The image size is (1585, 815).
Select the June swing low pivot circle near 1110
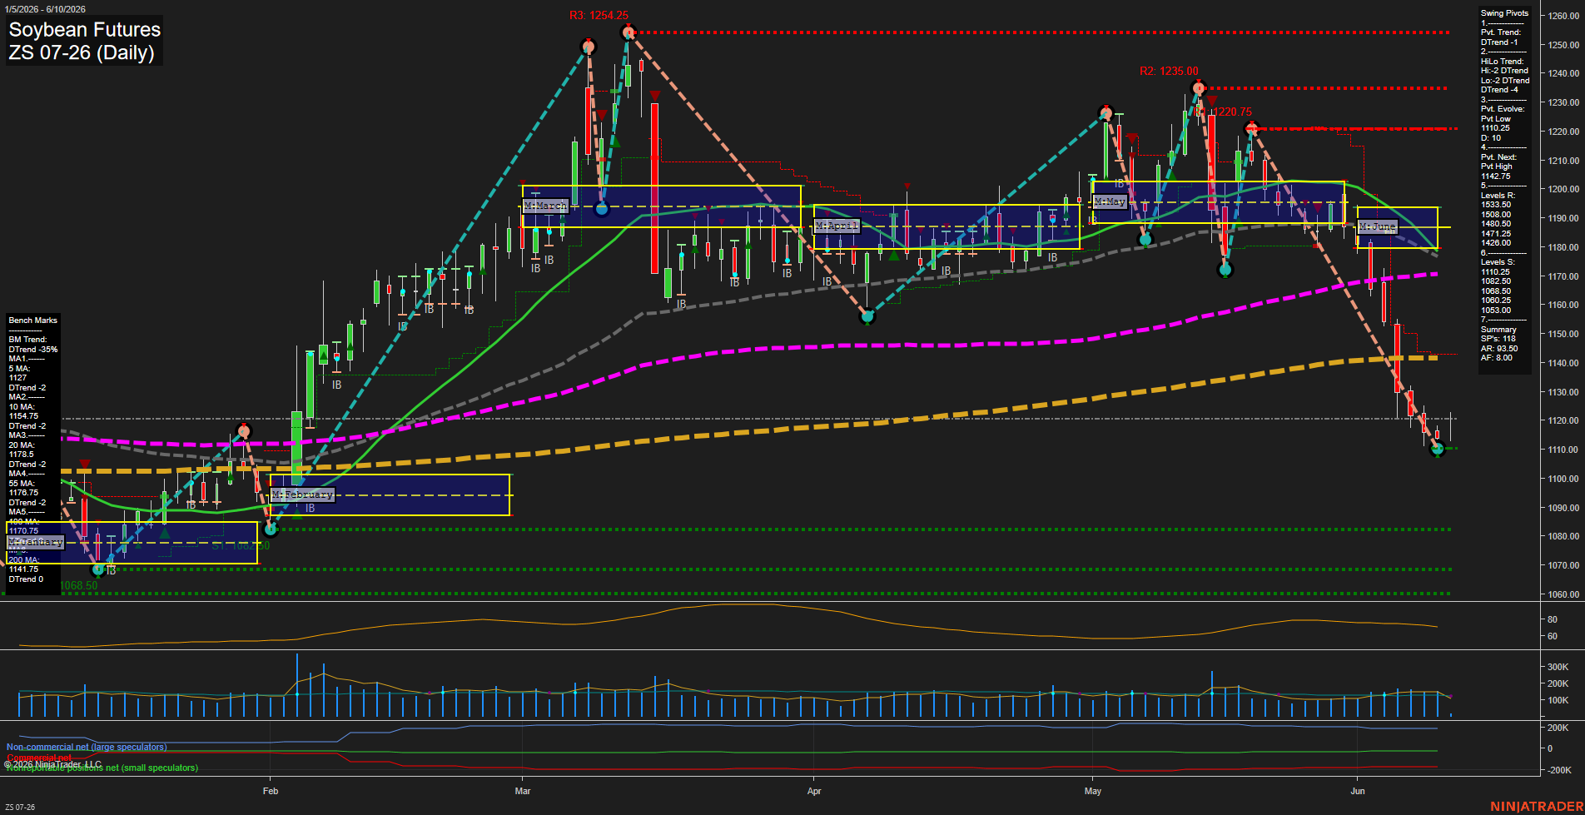1437,449
